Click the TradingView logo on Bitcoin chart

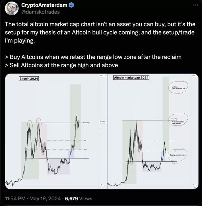point(8,184)
